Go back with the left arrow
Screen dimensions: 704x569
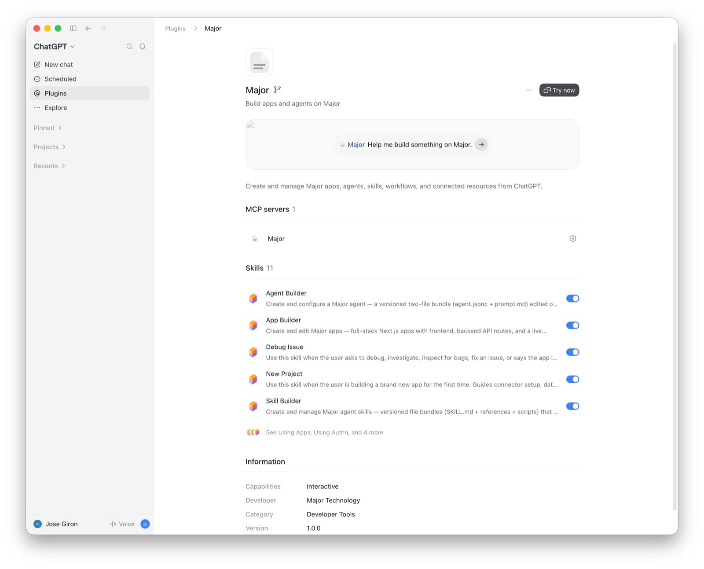(88, 28)
